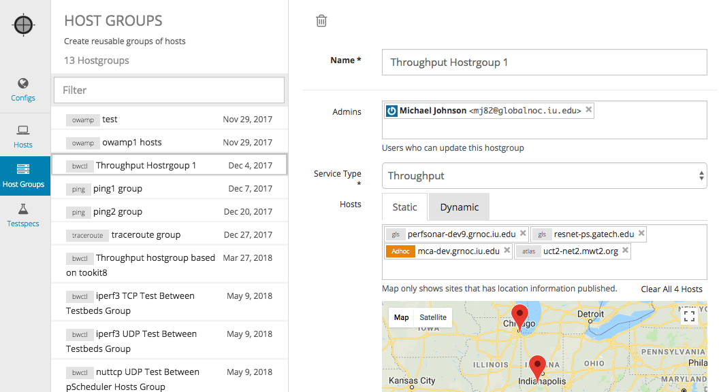Remove admin Michael Johnson
721x392 pixels.
point(588,109)
